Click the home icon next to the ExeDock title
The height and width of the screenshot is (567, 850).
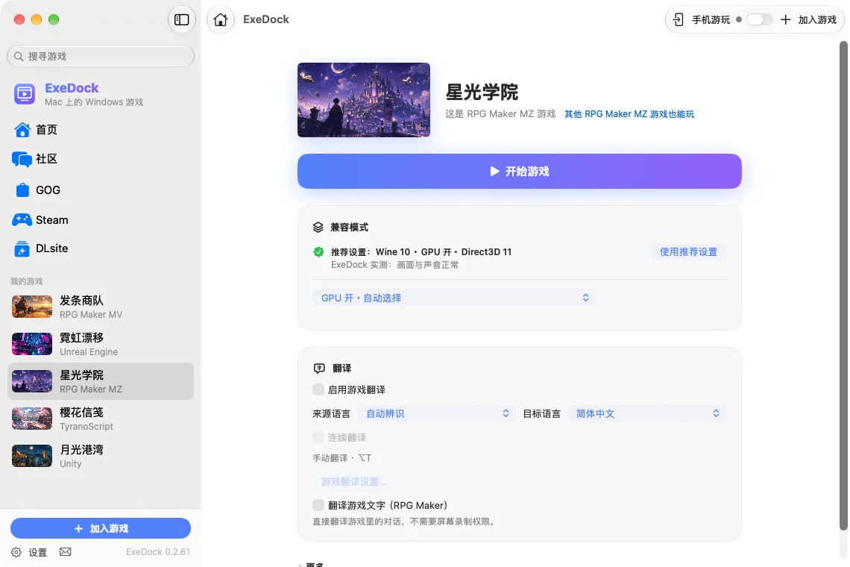click(221, 19)
